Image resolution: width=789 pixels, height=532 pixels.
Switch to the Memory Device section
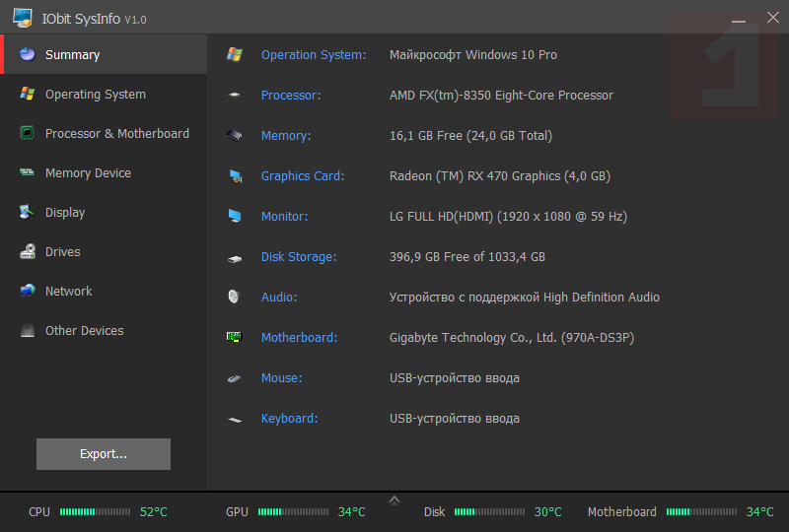[88, 173]
